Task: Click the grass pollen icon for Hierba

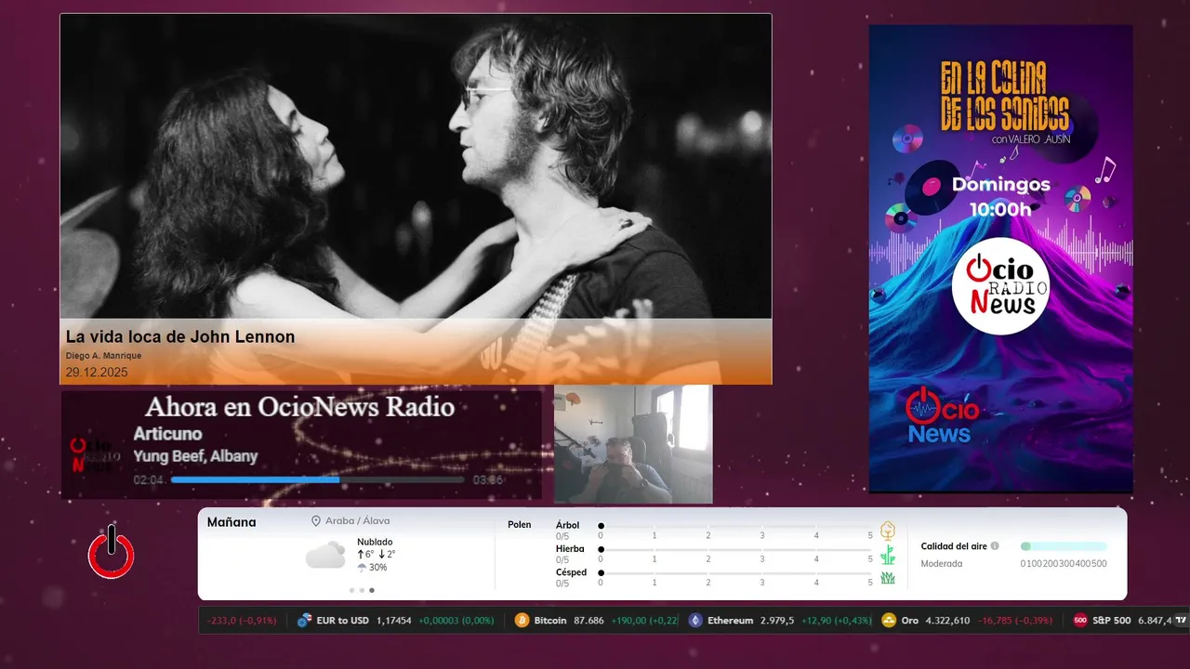Action: pos(888,555)
